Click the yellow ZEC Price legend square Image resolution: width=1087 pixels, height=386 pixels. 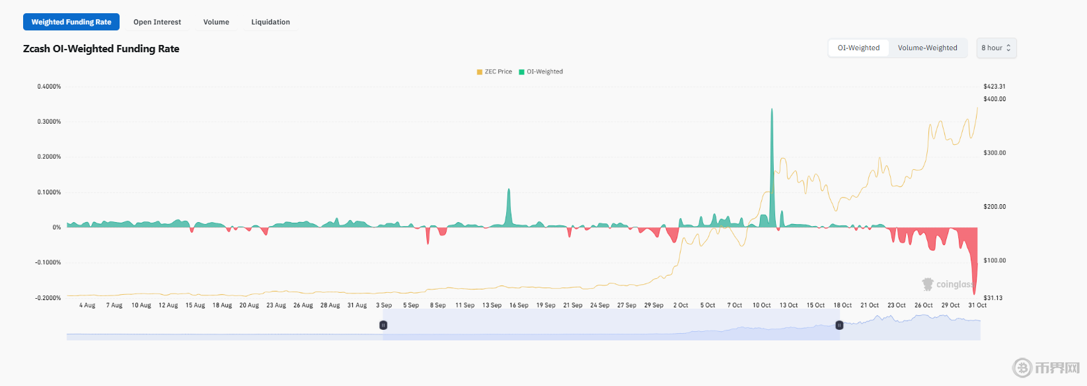tap(480, 72)
